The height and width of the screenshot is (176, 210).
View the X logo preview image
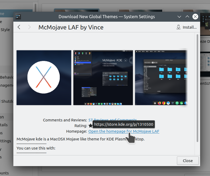[44, 78]
